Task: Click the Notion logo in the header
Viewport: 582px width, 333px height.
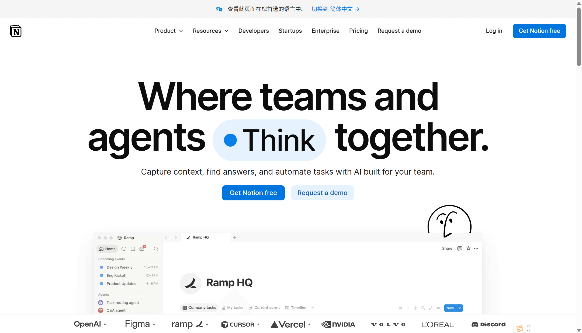Action: coord(15,31)
